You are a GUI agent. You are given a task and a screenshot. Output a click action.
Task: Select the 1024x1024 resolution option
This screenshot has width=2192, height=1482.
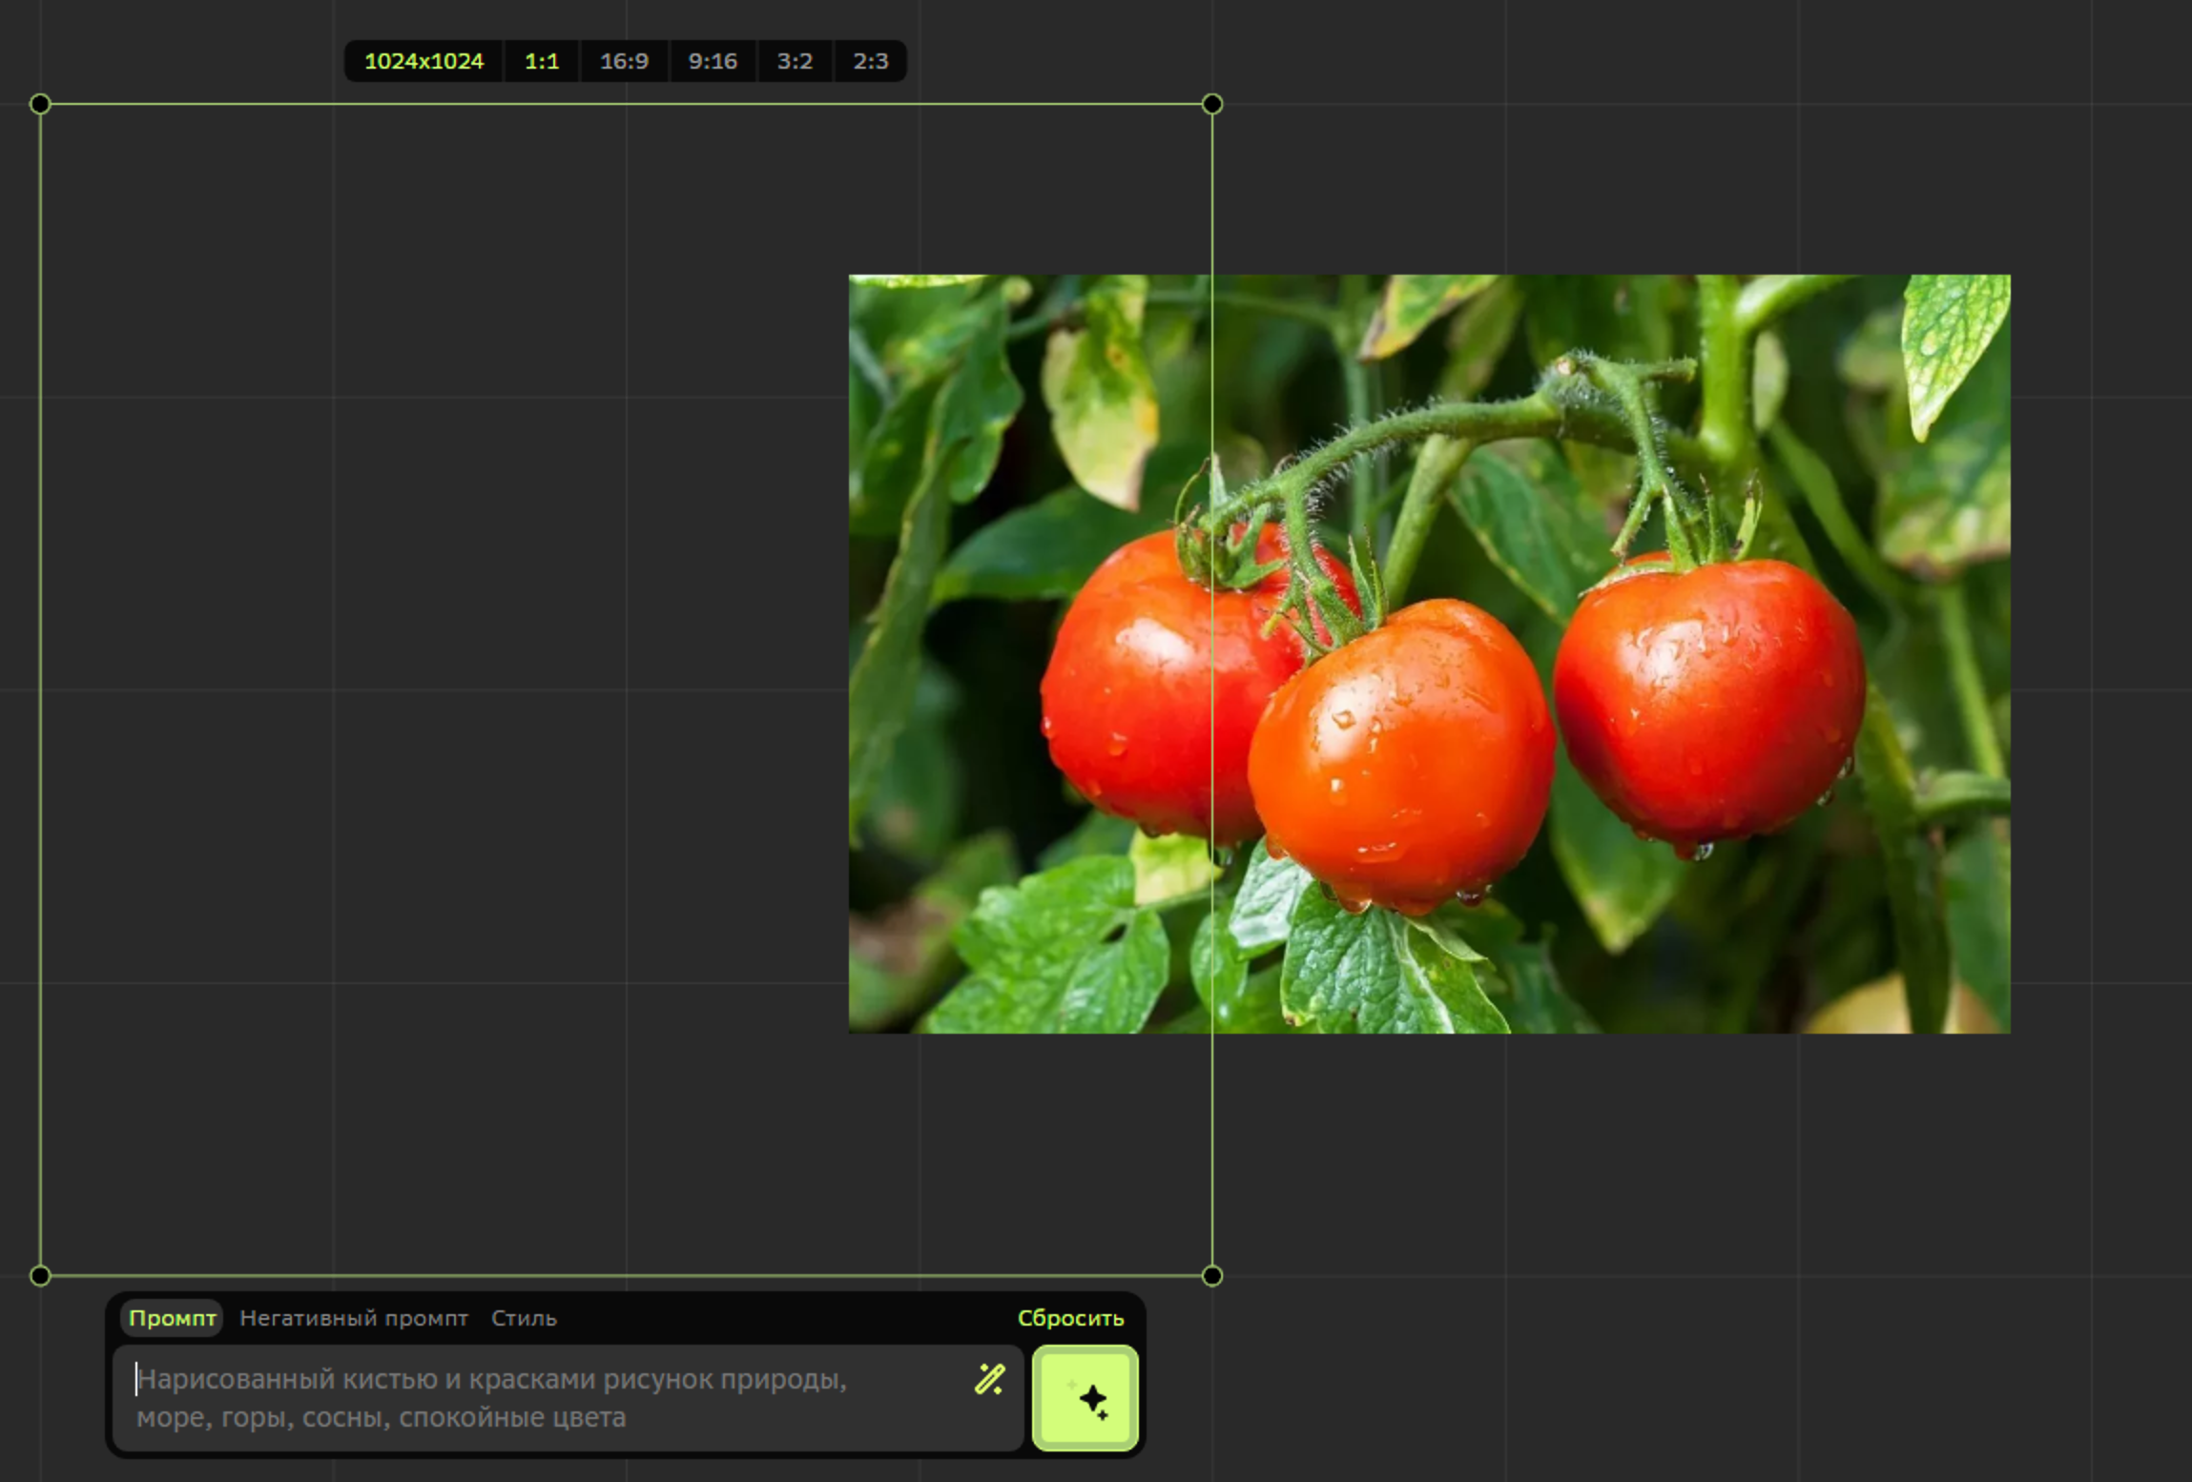[x=424, y=61]
